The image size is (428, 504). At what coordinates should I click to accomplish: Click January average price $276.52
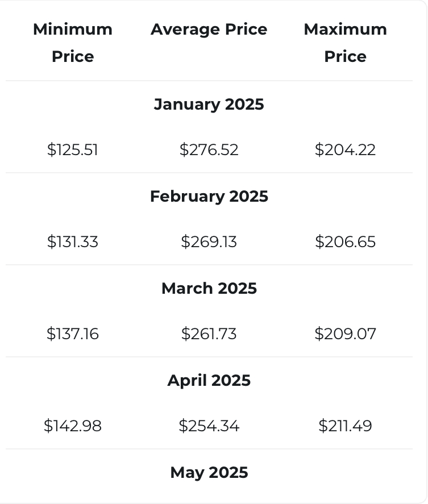209,150
